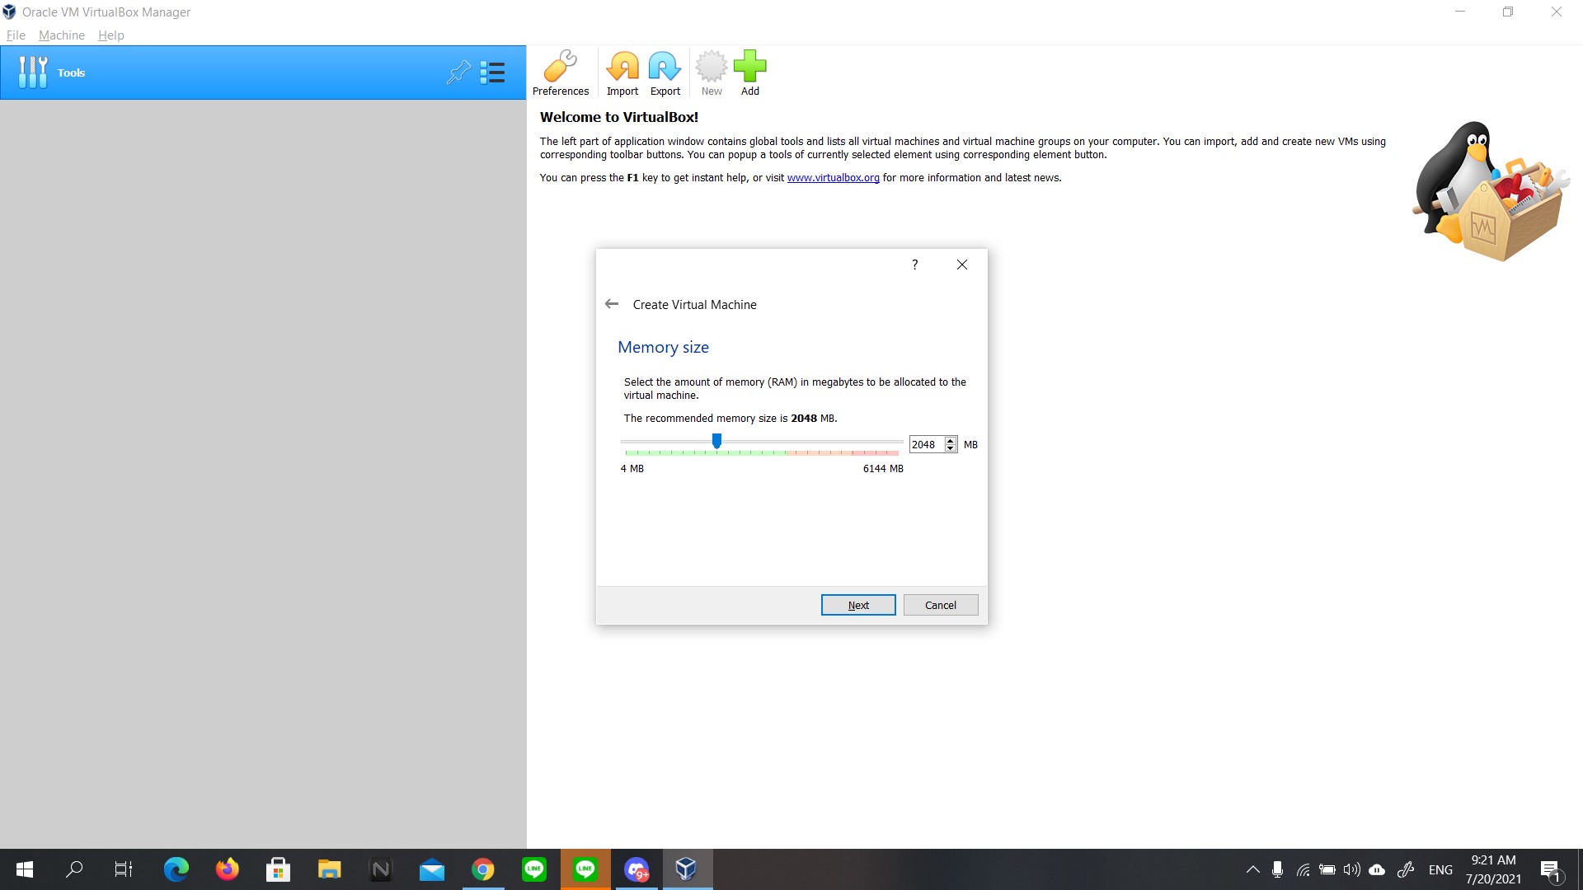Image resolution: width=1583 pixels, height=890 pixels.
Task: Show hidden tray icons chevron
Action: point(1252,869)
